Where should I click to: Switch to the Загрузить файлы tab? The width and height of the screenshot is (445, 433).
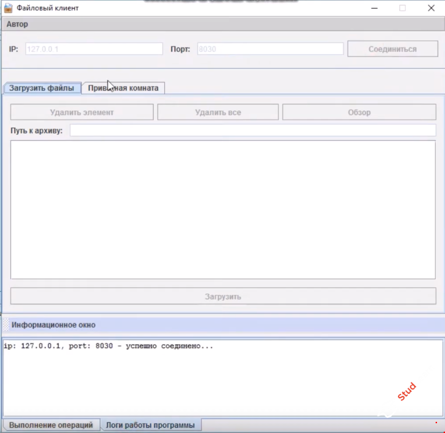click(x=42, y=88)
